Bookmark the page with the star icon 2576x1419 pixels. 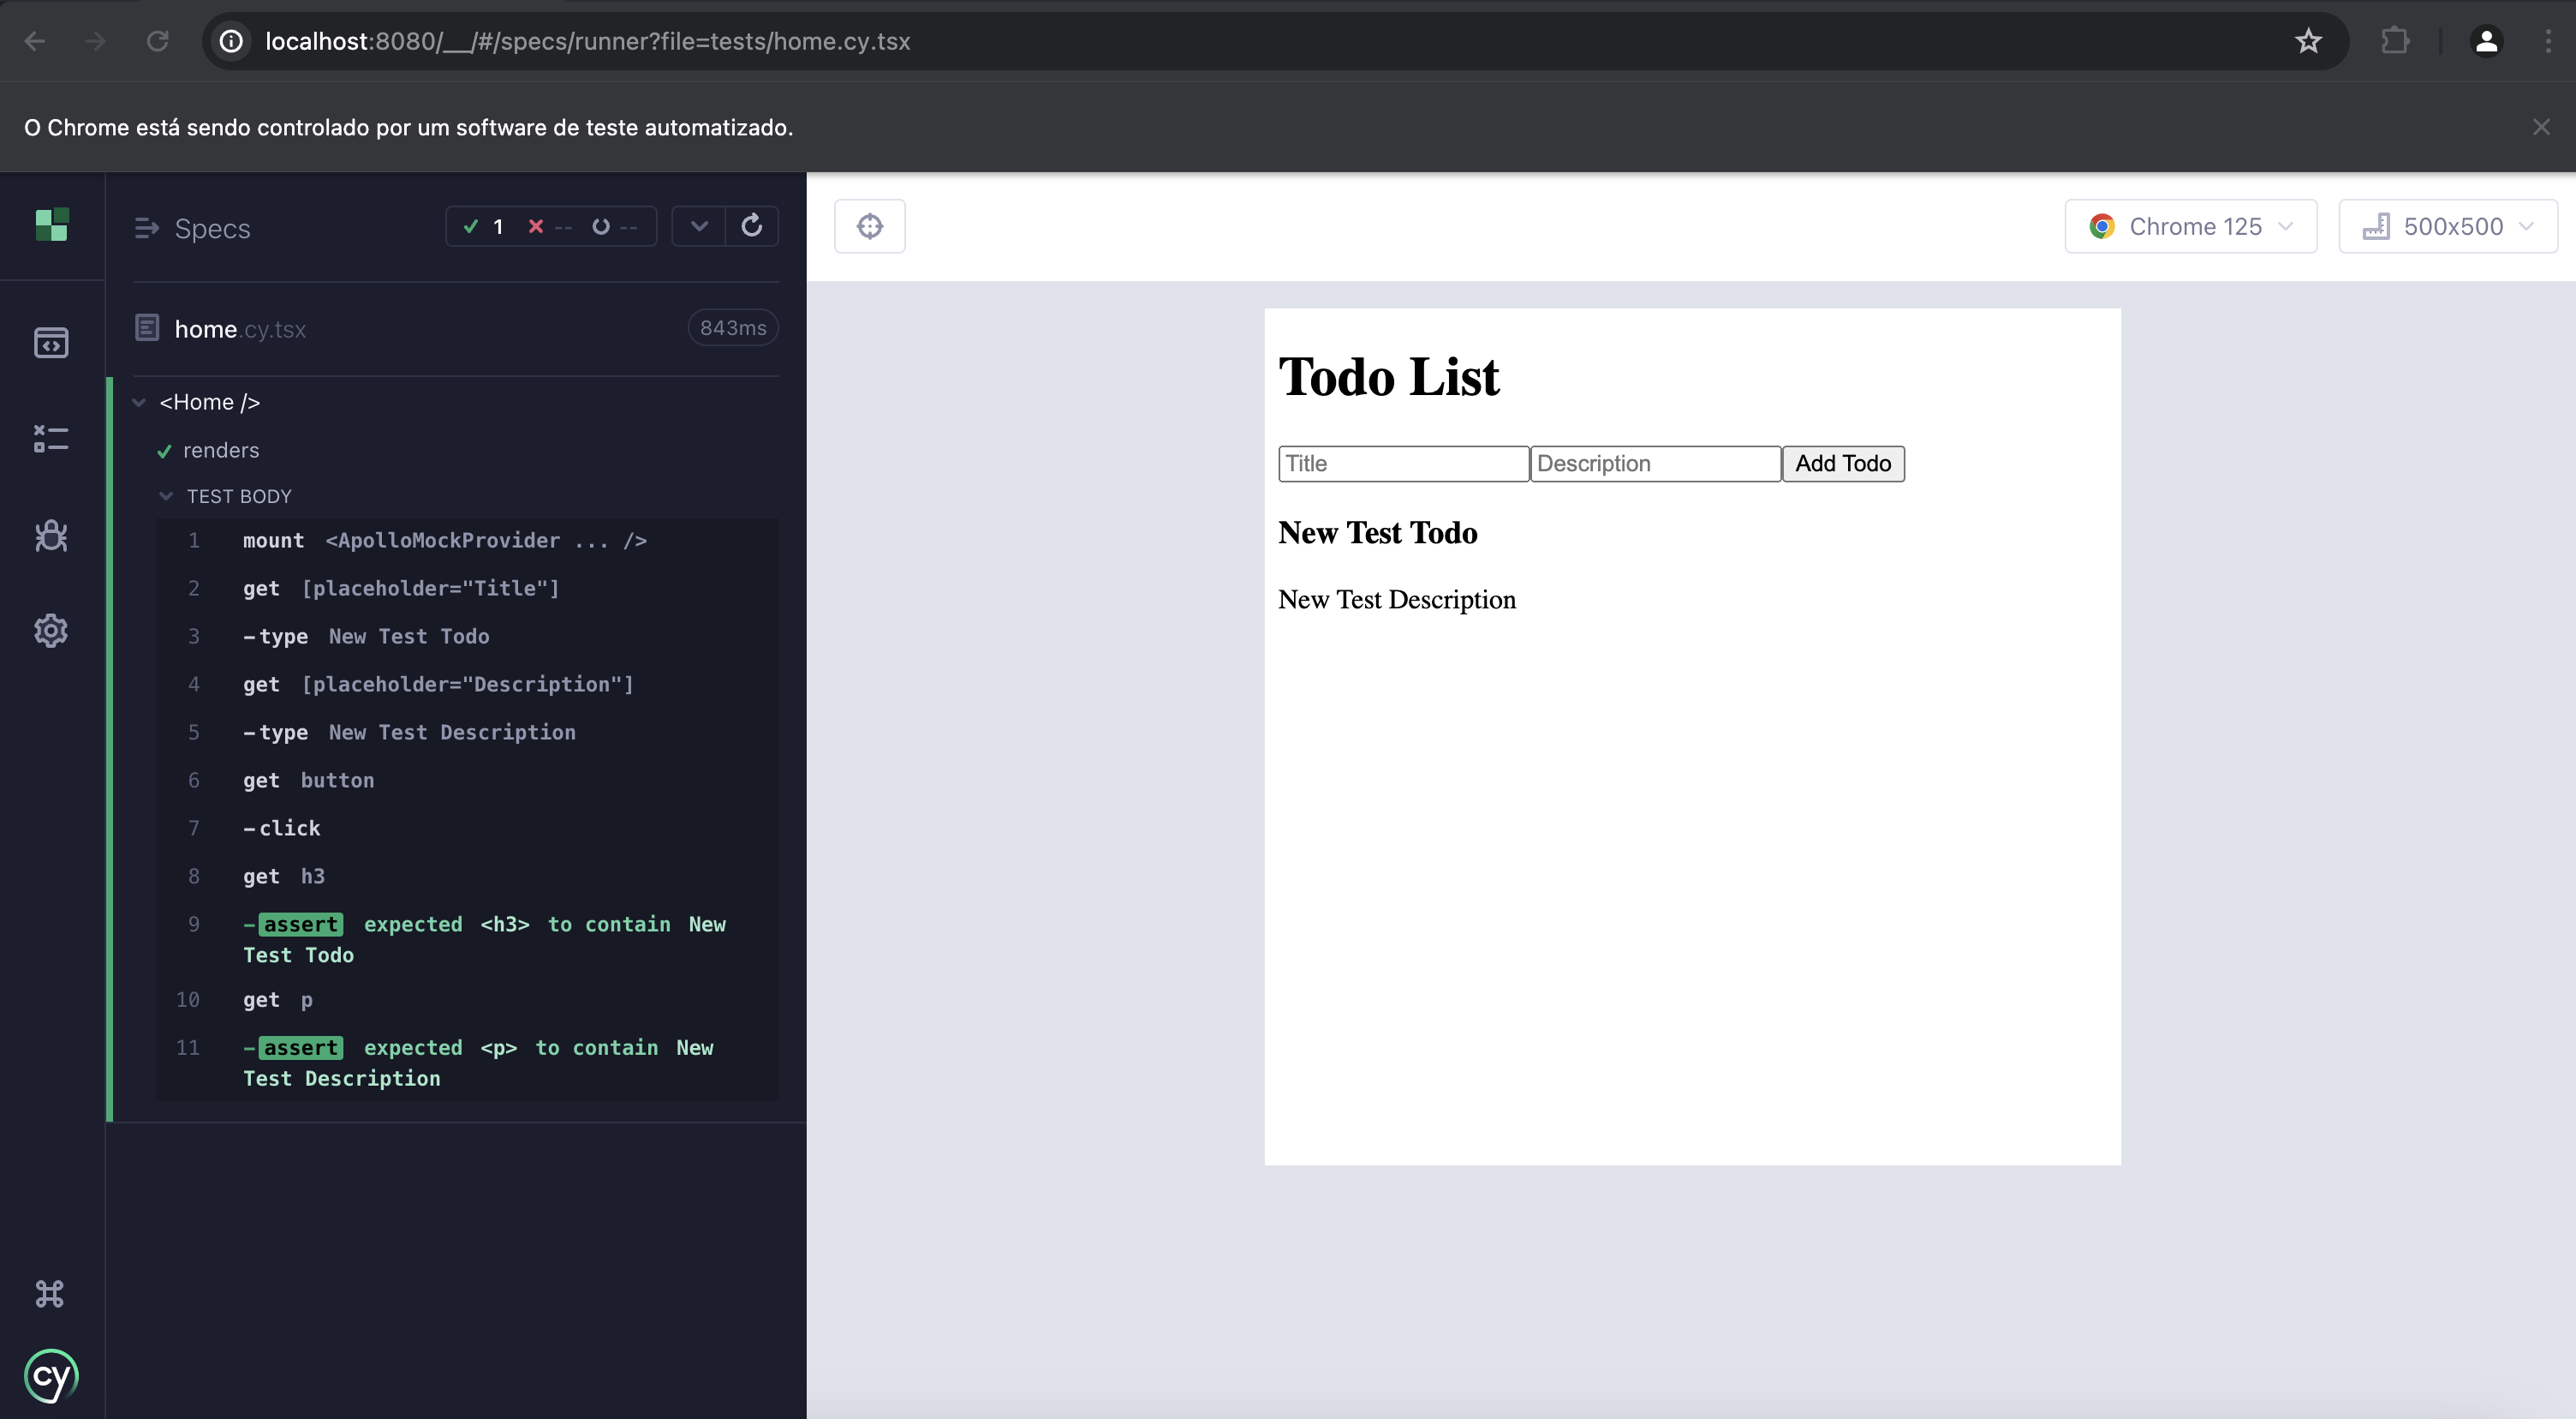click(2308, 41)
